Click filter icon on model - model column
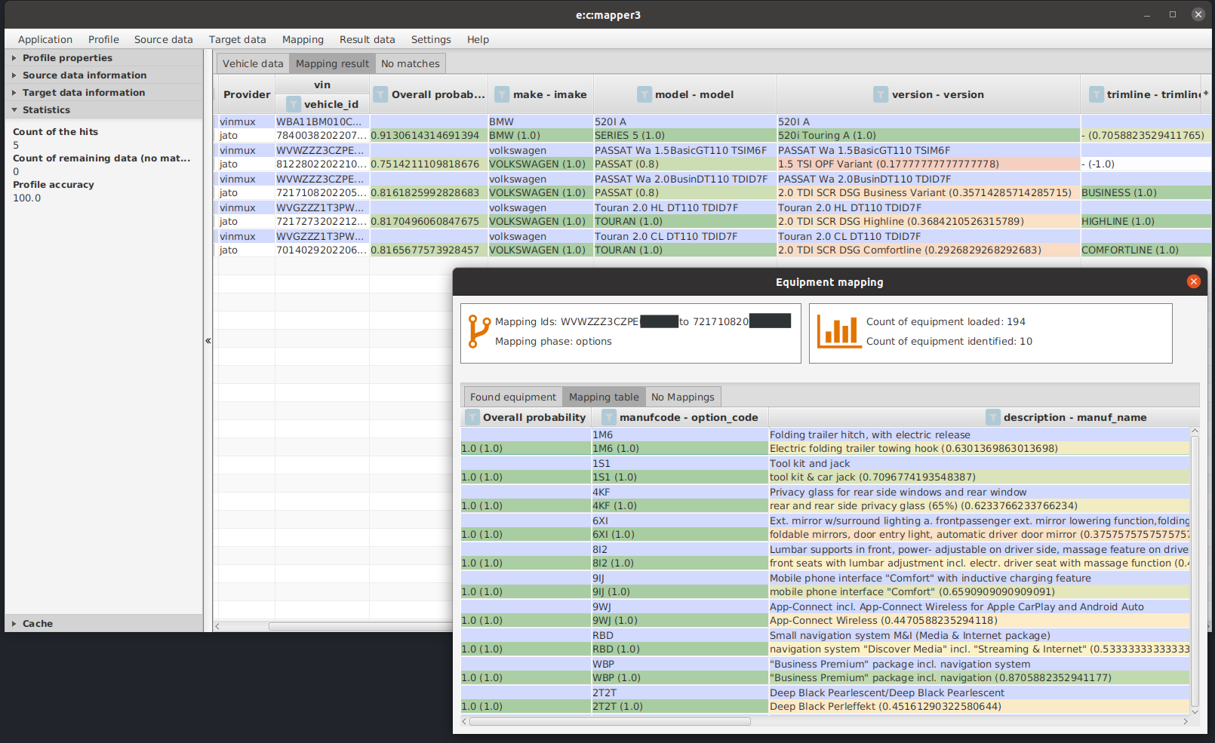The height and width of the screenshot is (743, 1215). 644,94
